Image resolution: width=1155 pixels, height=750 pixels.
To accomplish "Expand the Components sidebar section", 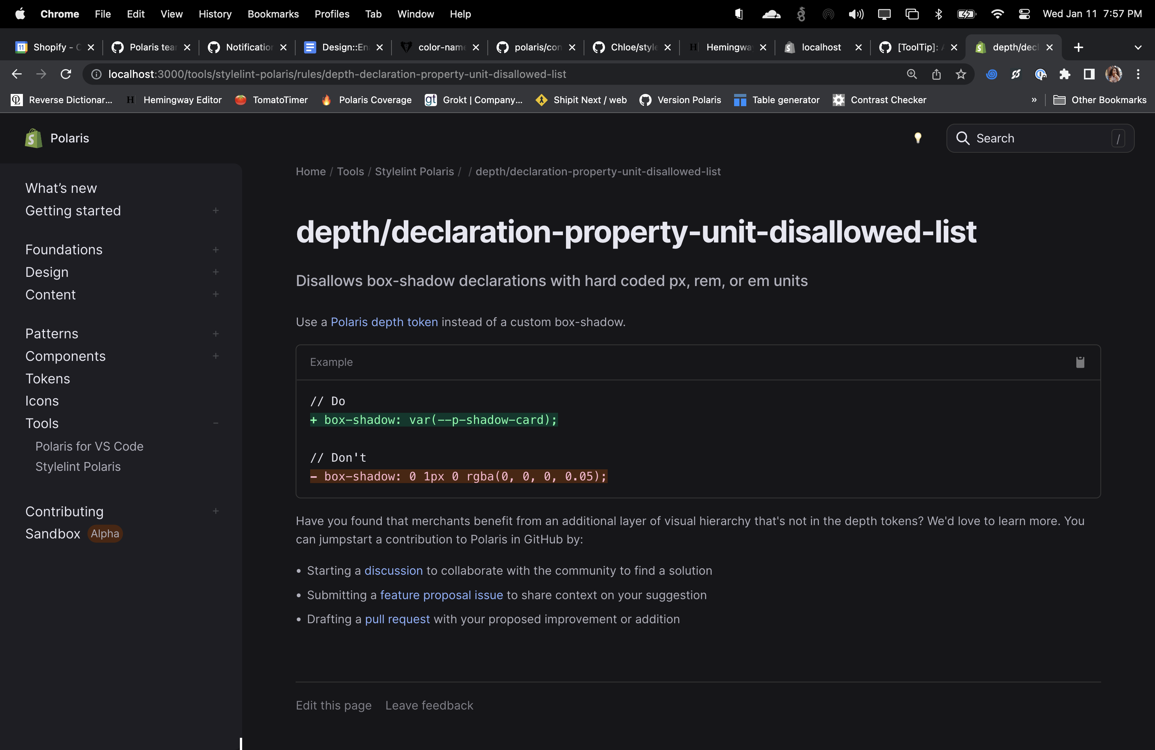I will [215, 356].
